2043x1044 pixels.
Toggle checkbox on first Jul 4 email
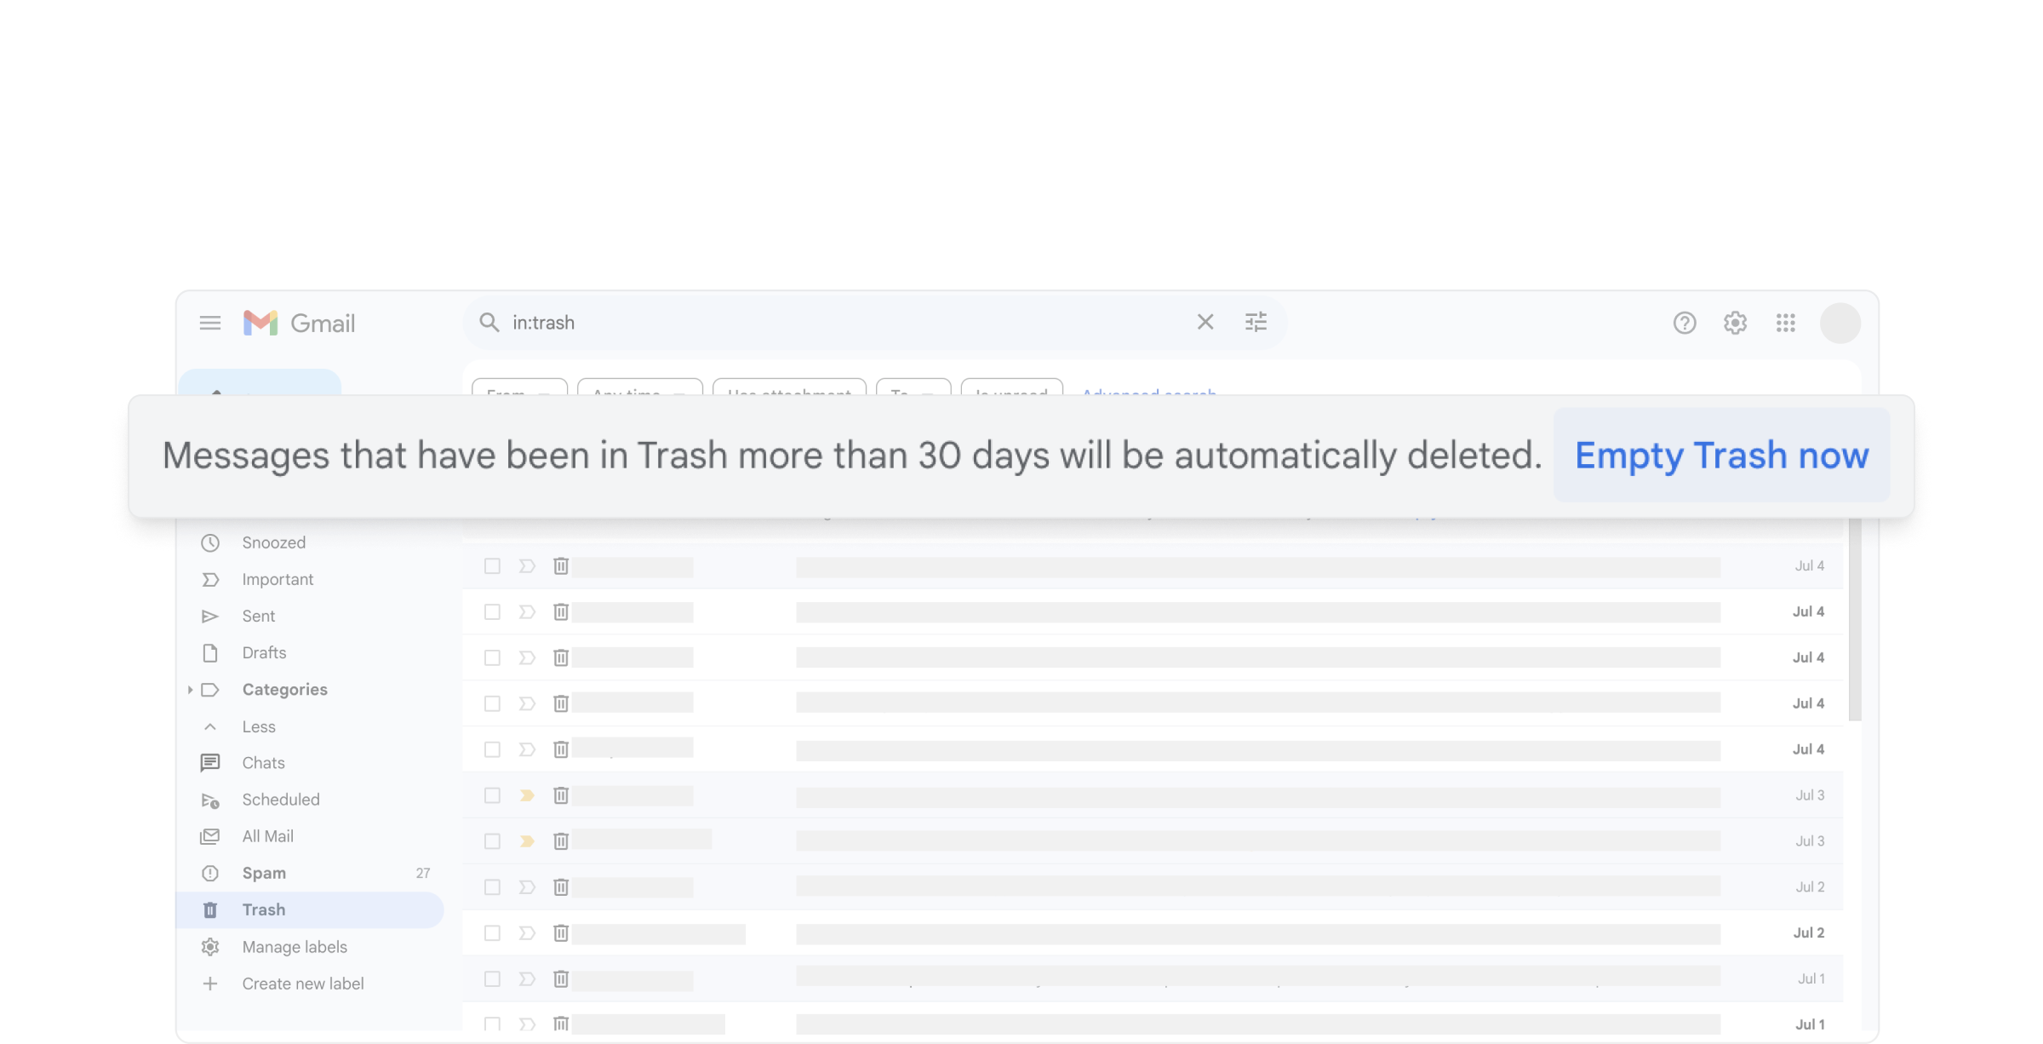point(491,565)
